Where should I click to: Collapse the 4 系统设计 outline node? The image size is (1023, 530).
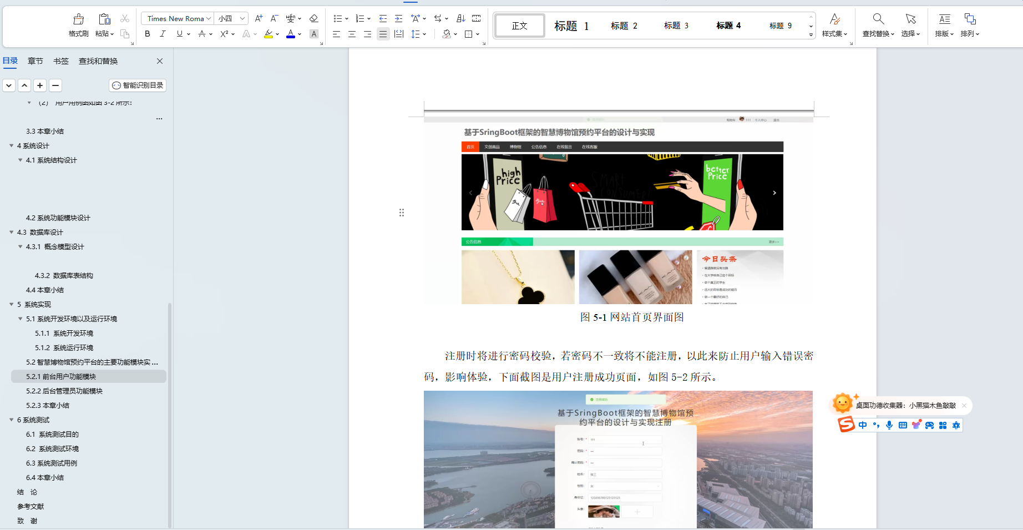click(11, 146)
